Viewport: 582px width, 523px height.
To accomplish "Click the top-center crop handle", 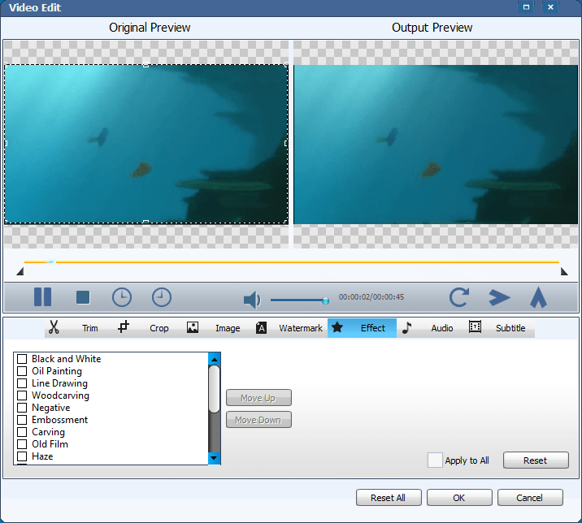I will click(x=145, y=65).
